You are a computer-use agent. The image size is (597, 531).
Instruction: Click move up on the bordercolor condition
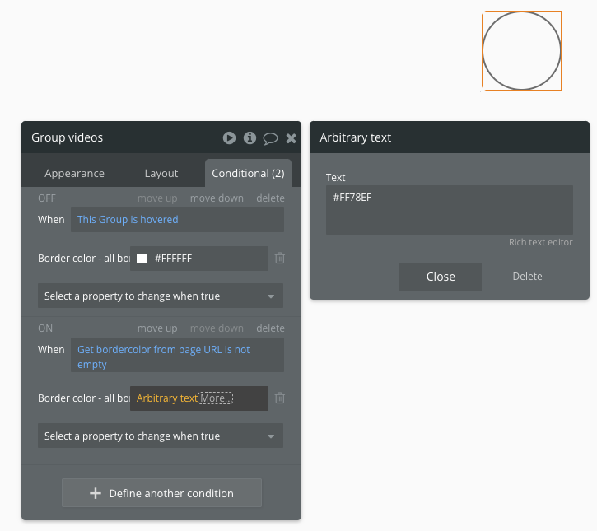click(157, 328)
